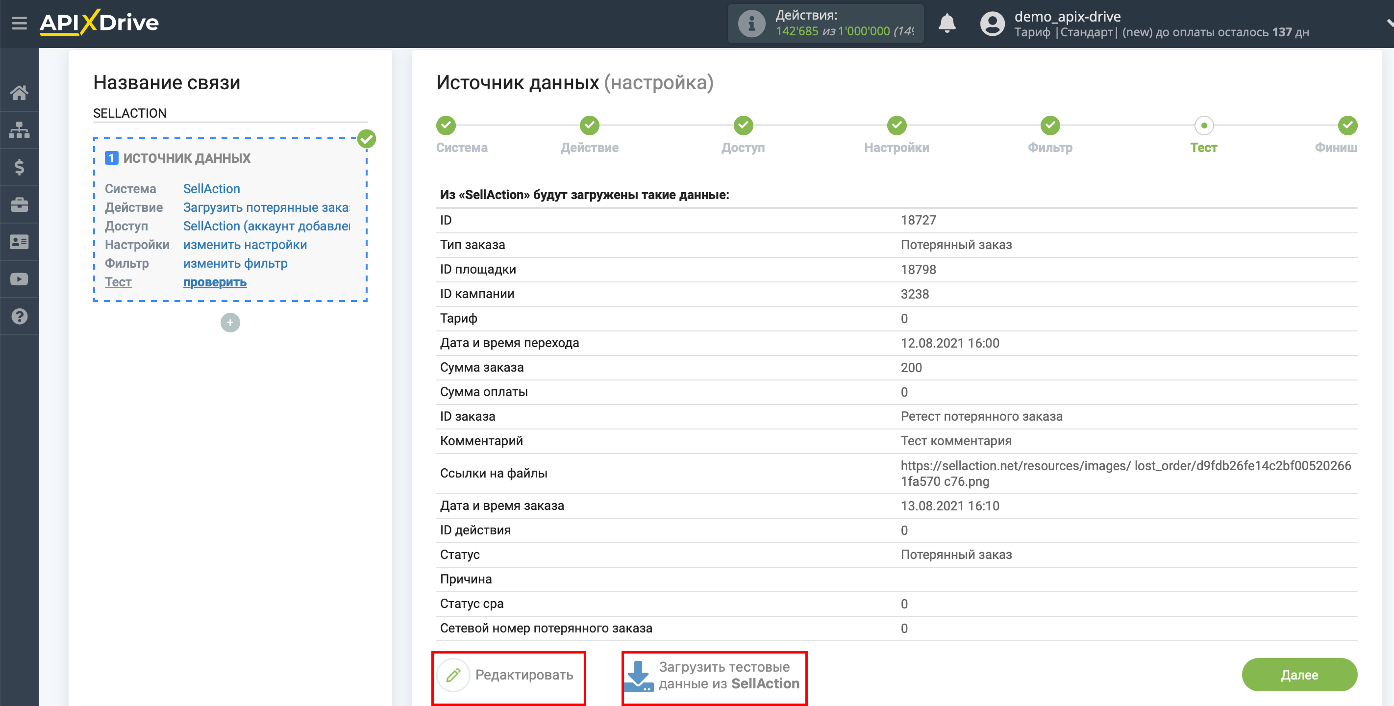Click the pencil edit icon

click(x=453, y=675)
